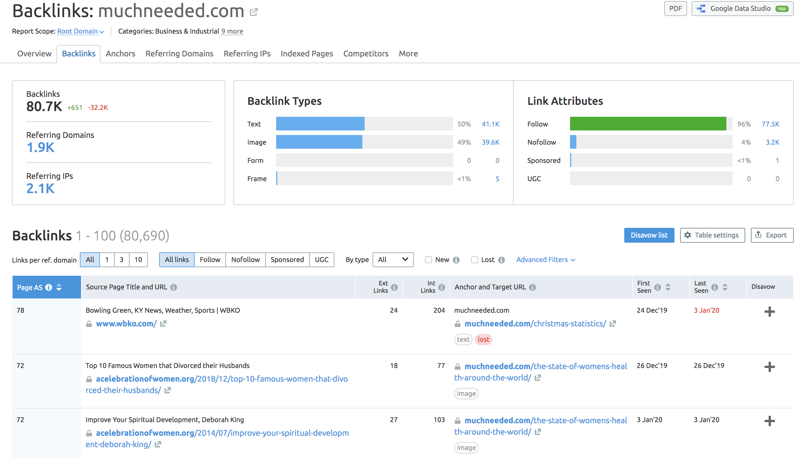Screen dimensions: 800x458
Task: Open the 9 more categories link
Action: point(232,31)
